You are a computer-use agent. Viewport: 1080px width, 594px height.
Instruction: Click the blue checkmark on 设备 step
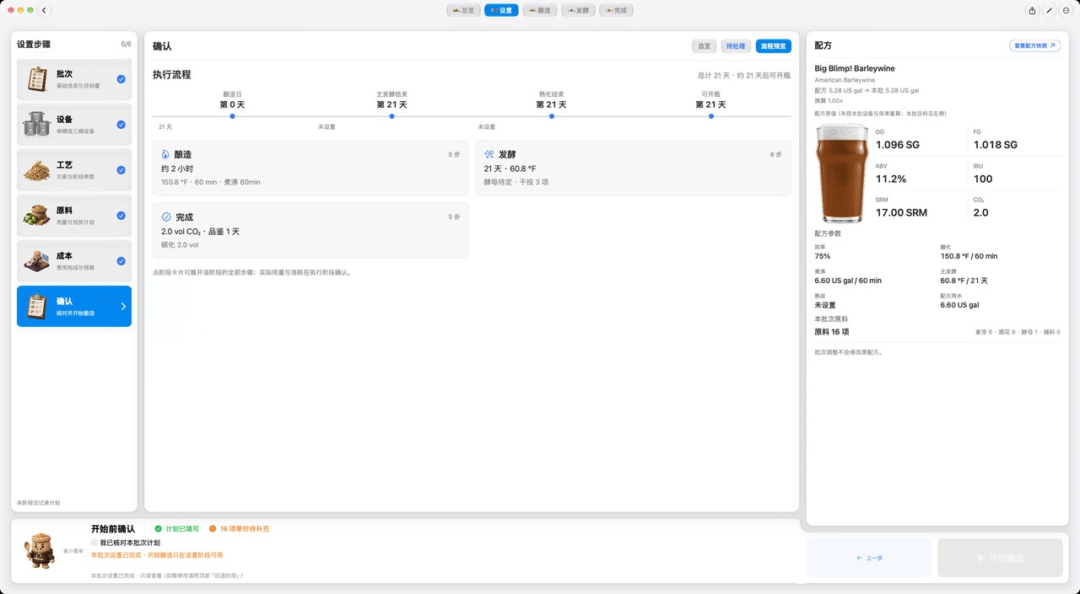coord(121,125)
